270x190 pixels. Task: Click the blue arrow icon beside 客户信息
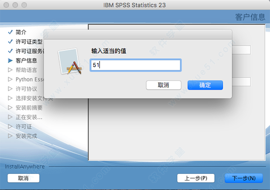[10, 60]
